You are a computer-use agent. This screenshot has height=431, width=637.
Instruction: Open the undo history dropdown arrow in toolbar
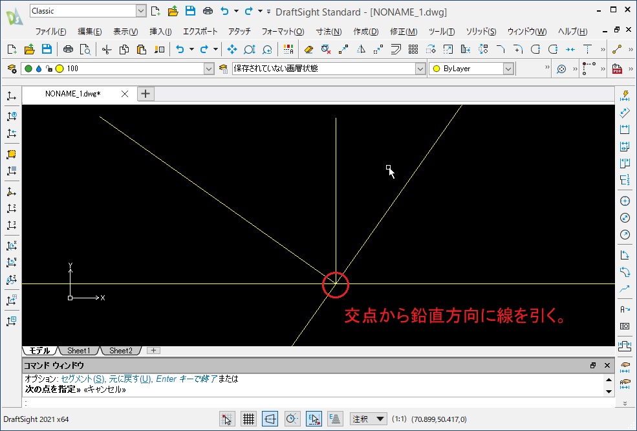pos(191,49)
